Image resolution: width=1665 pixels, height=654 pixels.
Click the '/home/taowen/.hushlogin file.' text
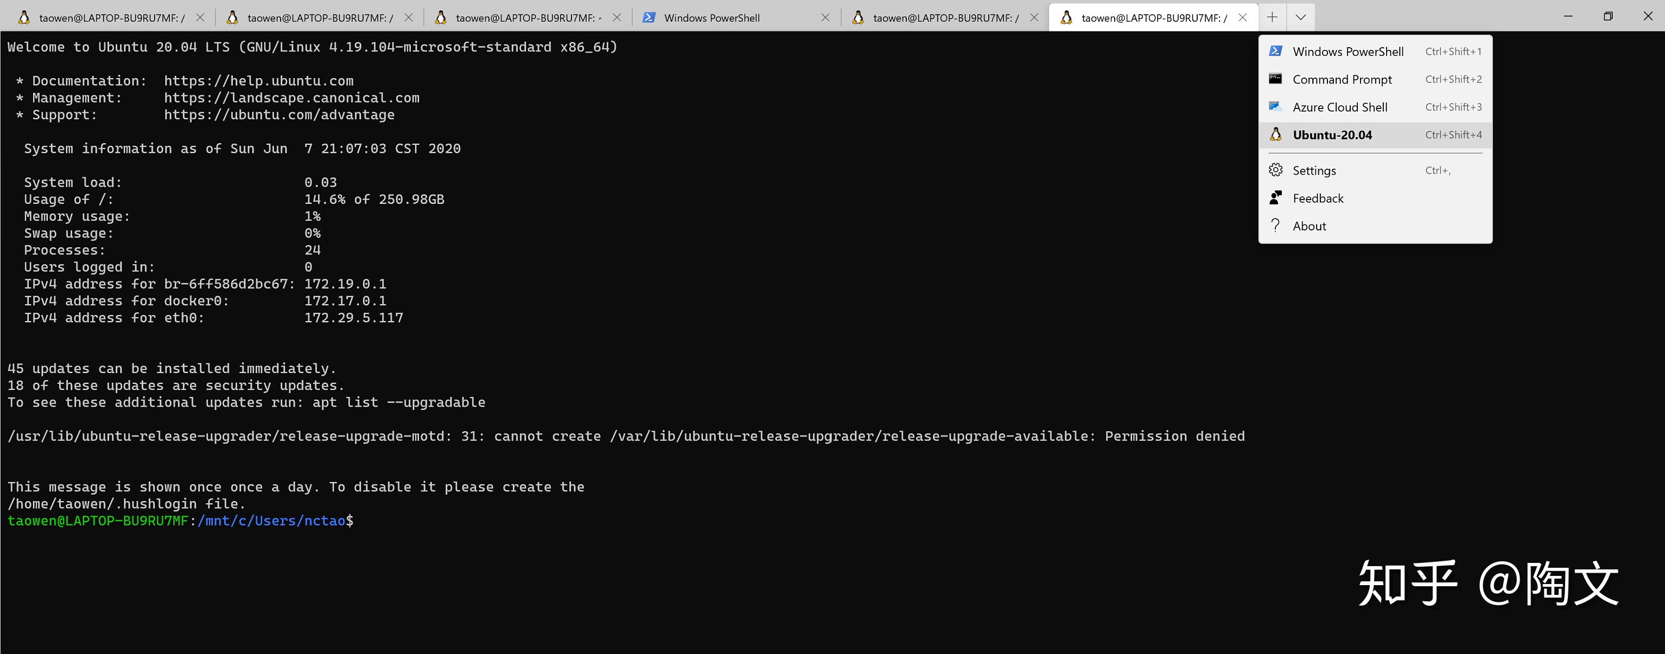[x=126, y=504]
